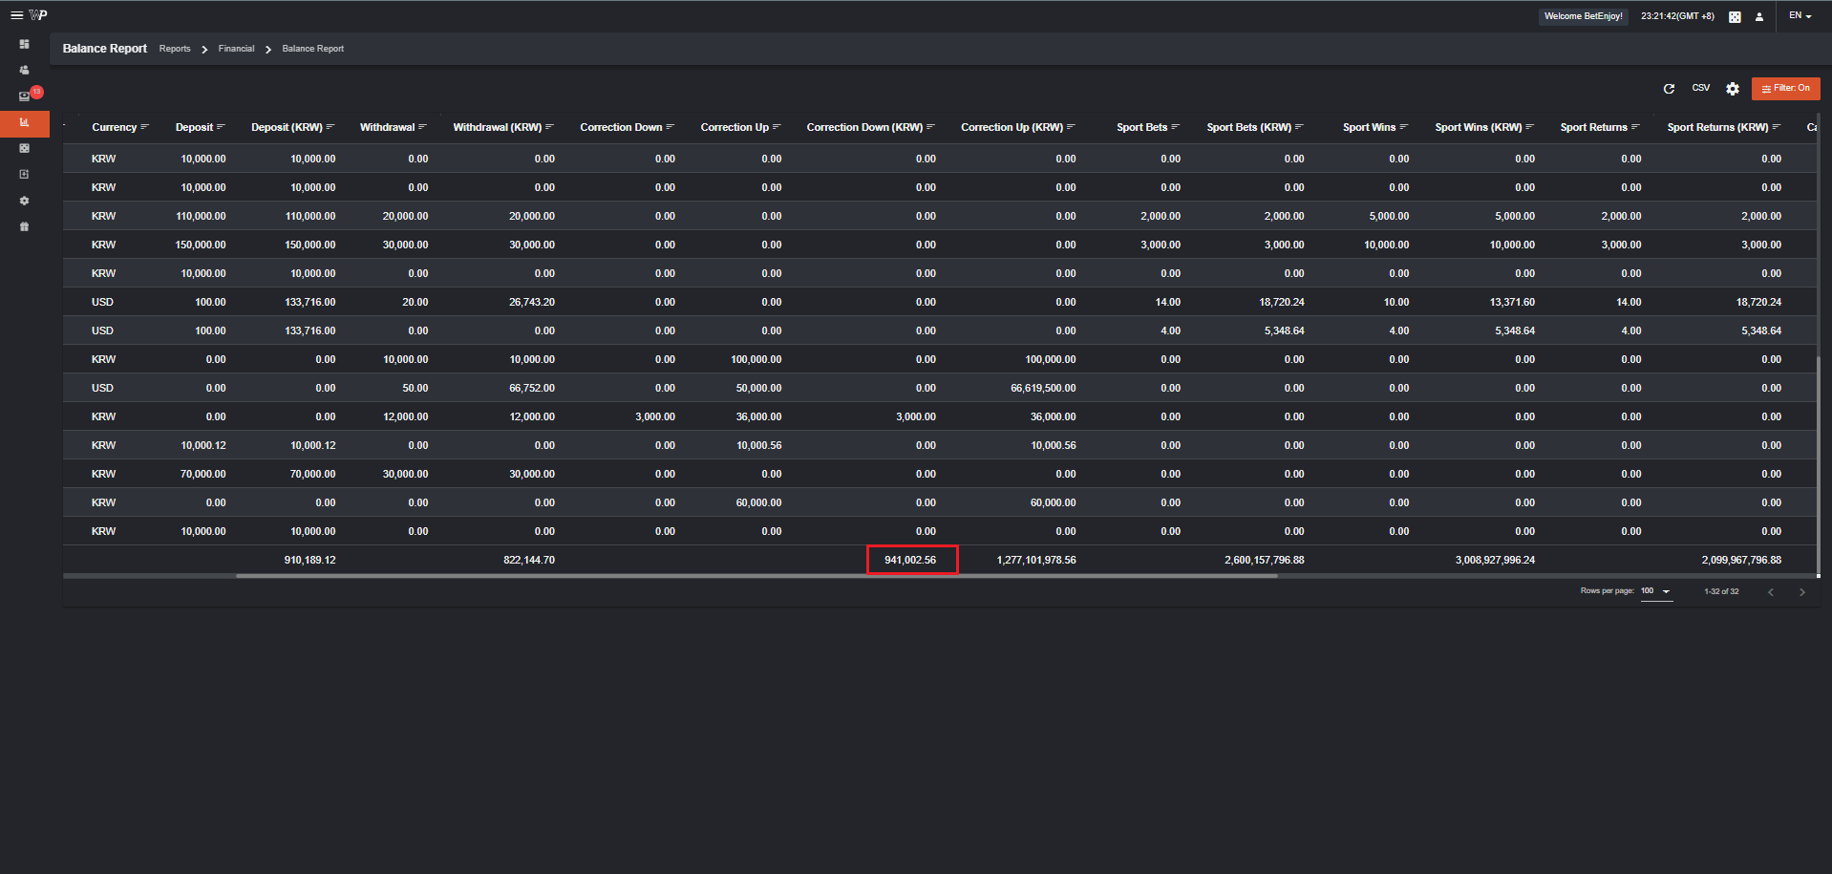Sort by the Withdrawal column icon
Viewport: 1832px width, 874px height.
click(422, 127)
